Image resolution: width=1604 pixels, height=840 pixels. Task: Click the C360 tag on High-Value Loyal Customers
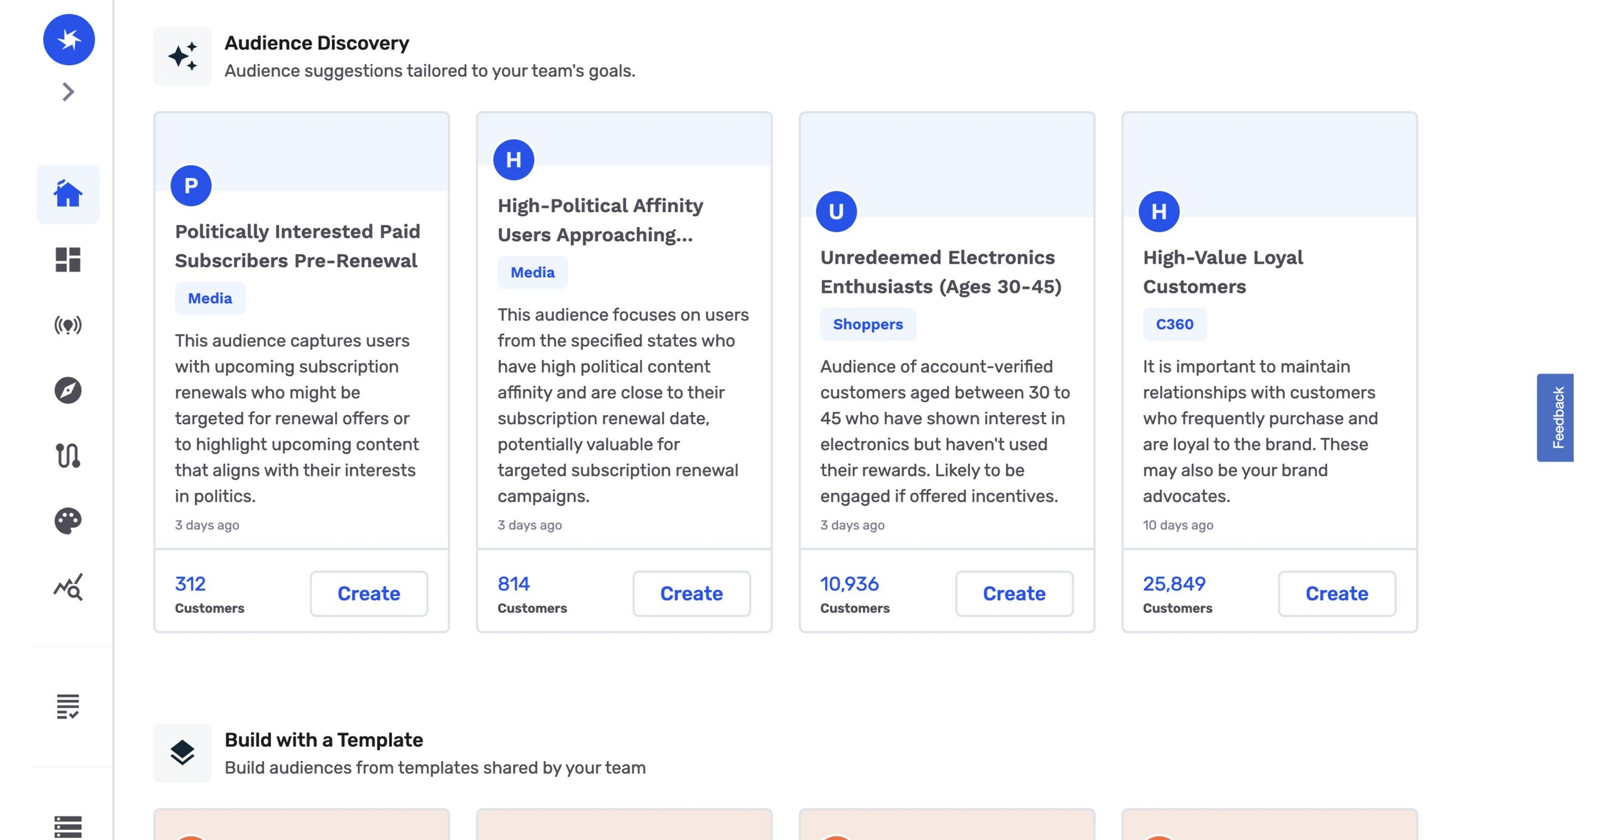pos(1174,324)
